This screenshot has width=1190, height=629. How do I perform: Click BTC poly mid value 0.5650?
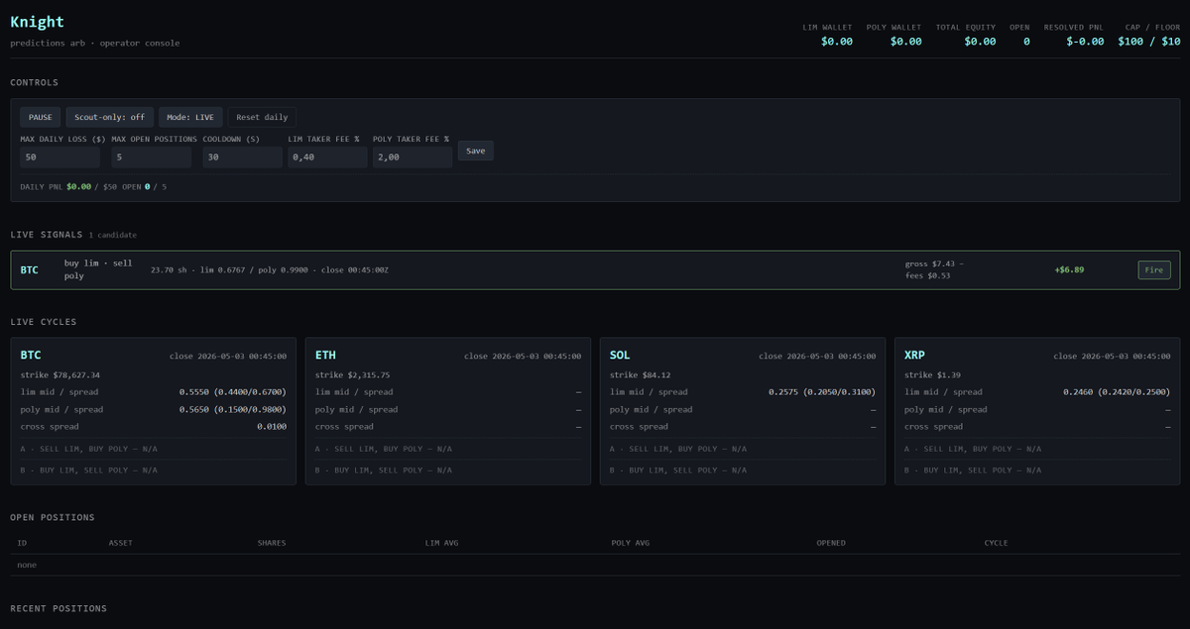(232, 409)
